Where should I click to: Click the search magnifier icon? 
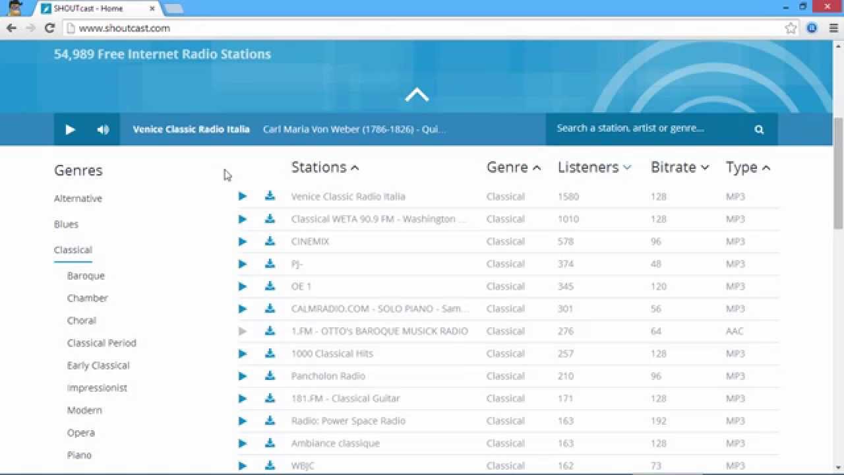tap(759, 129)
